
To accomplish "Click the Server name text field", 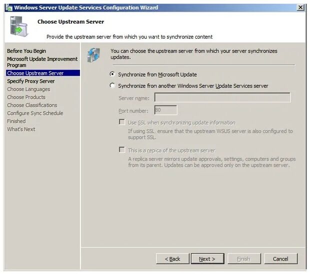I will (x=222, y=98).
